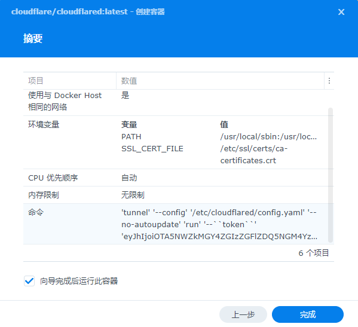Click the cloudflare/cloudflared:latest dialog title
The width and height of the screenshot is (358, 327).
[88, 11]
